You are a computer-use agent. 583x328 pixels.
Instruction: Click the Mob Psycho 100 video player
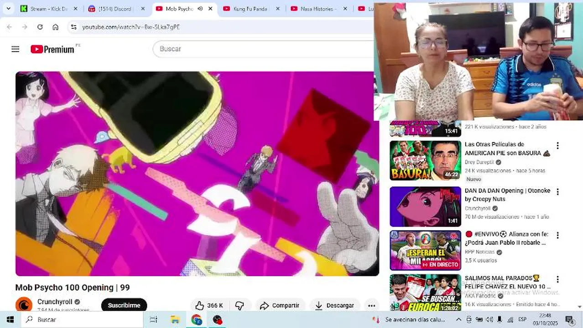197,174
